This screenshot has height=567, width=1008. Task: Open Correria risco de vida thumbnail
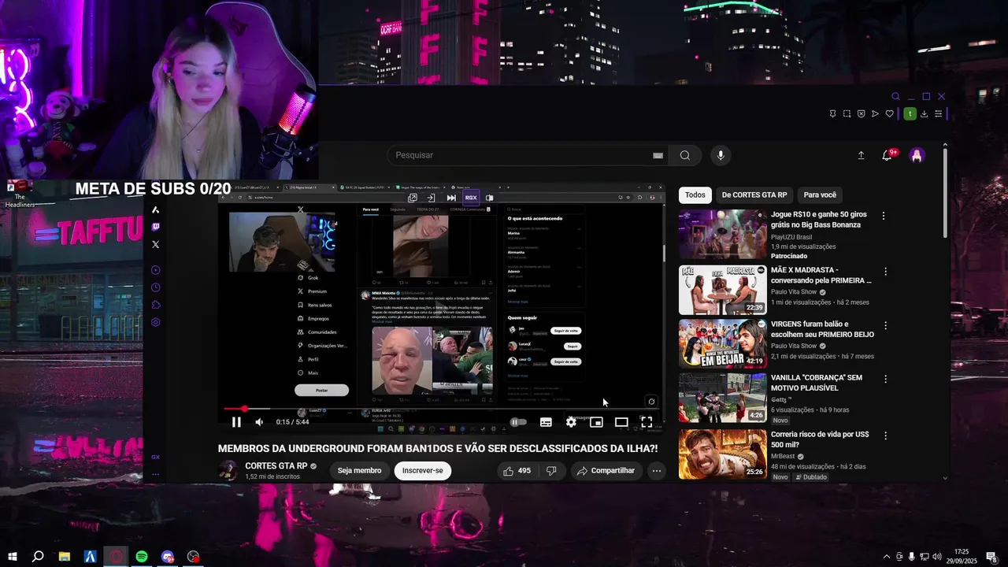point(722,454)
